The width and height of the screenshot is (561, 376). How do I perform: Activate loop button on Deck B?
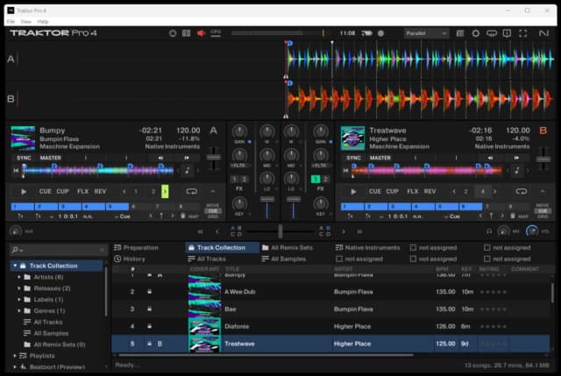coord(522,191)
